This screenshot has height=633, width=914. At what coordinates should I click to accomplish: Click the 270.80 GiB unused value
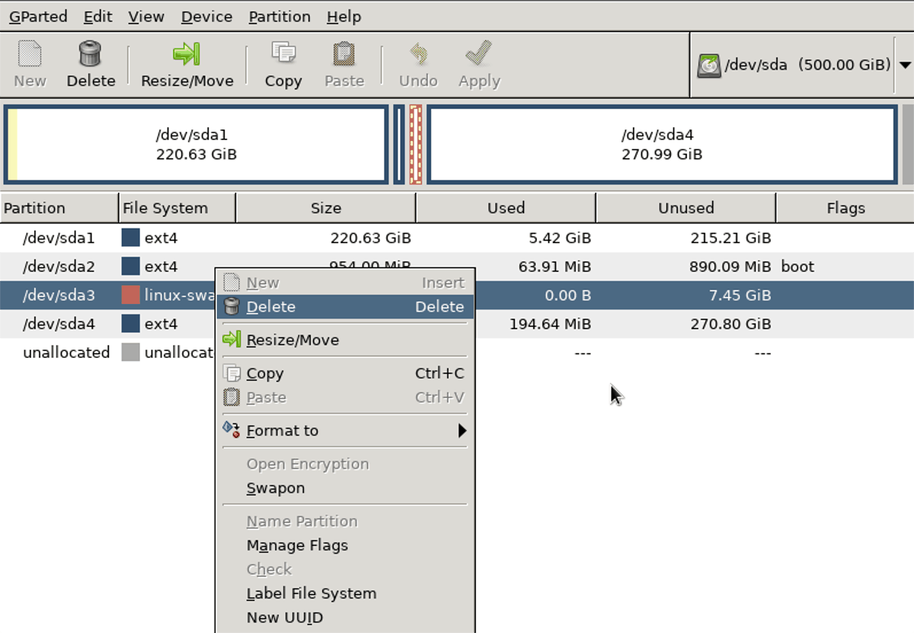730,324
